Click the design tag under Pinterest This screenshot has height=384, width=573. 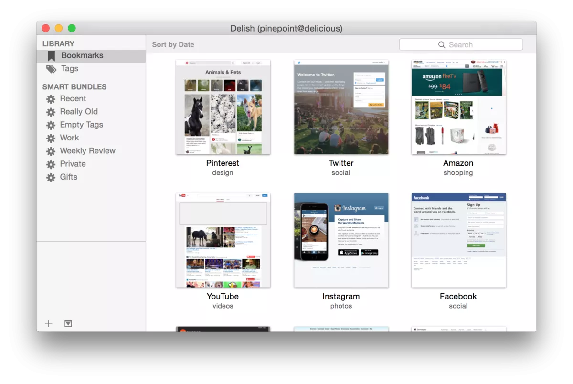point(223,173)
